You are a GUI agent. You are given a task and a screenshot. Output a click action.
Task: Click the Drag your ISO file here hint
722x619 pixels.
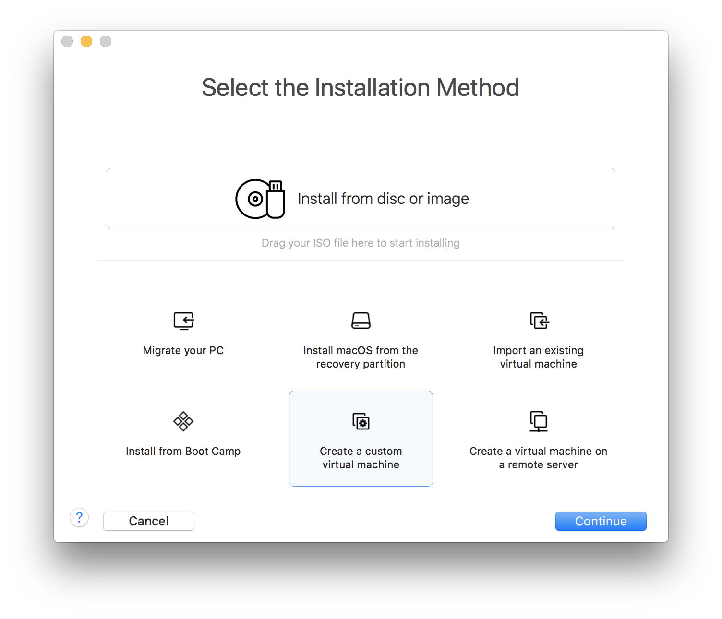click(x=361, y=243)
